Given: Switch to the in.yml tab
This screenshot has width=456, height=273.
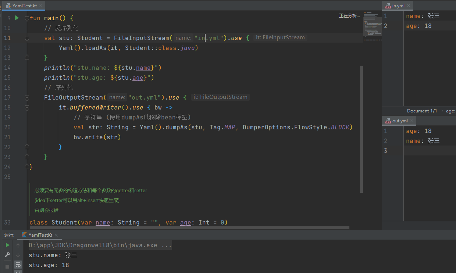Looking at the screenshot, I should pos(398,6).
